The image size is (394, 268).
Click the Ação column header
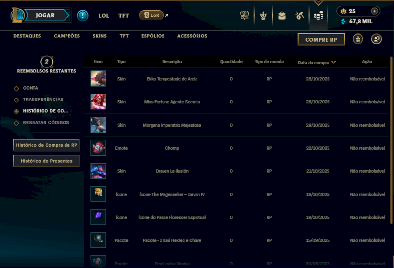point(367,62)
